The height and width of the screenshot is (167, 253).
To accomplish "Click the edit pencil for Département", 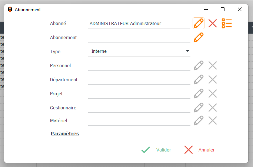I will 199,79.
